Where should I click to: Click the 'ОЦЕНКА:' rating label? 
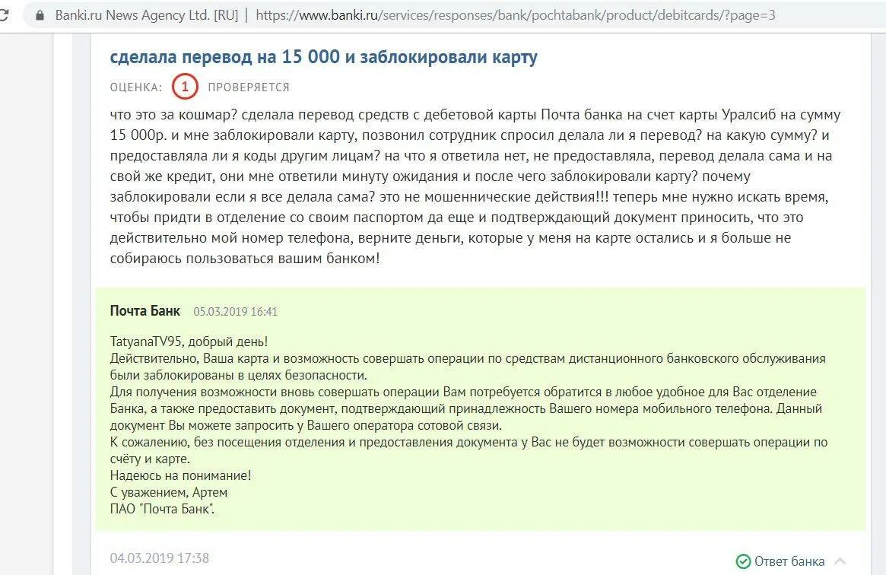tap(135, 87)
